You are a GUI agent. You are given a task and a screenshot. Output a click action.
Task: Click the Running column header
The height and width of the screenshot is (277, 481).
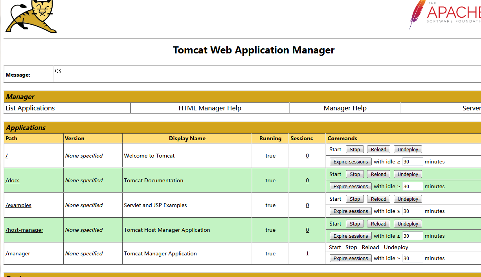[270, 138]
